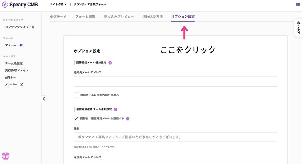302x164 pixels.
Task: Select the オプション設定 tab
Action: [x=183, y=17]
